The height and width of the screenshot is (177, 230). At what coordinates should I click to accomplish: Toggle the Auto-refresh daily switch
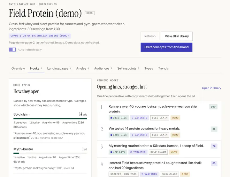click(12, 50)
